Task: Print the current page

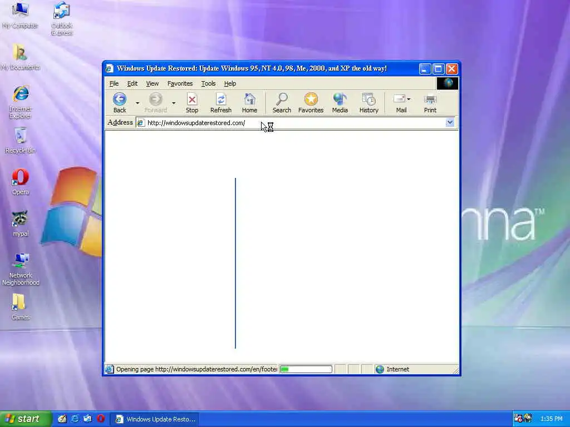Action: click(430, 103)
